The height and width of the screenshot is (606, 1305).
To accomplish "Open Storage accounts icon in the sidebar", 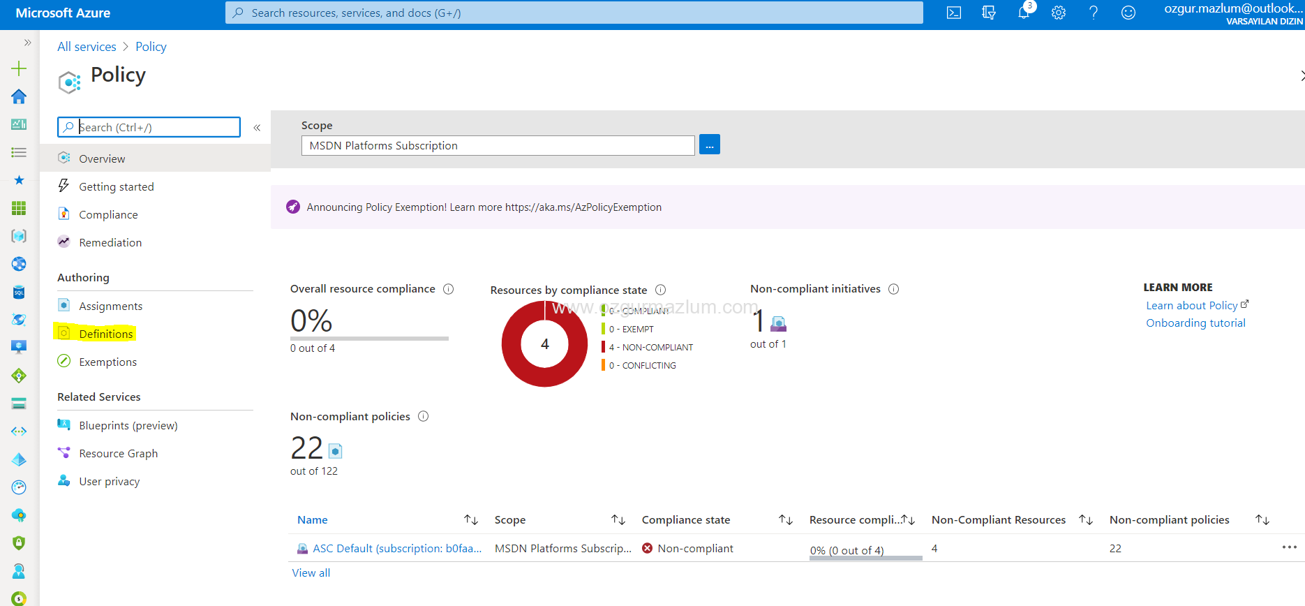I will click(x=19, y=404).
